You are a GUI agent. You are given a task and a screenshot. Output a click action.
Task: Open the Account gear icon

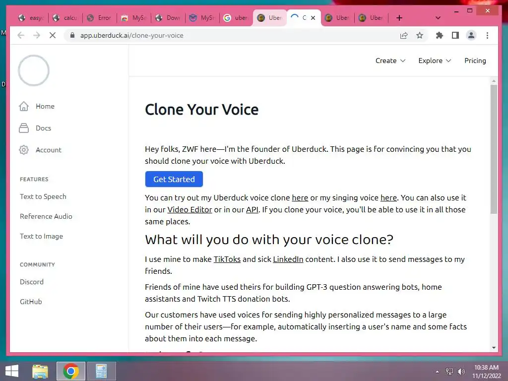pos(24,150)
